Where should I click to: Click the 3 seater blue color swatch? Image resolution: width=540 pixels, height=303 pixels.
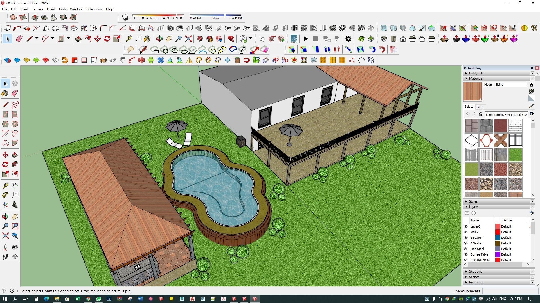coord(498,238)
